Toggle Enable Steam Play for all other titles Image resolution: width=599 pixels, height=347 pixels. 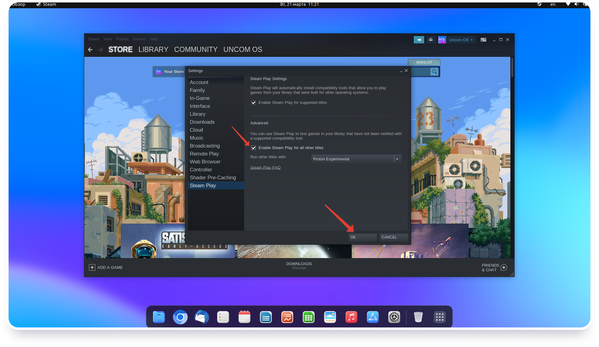(x=253, y=148)
